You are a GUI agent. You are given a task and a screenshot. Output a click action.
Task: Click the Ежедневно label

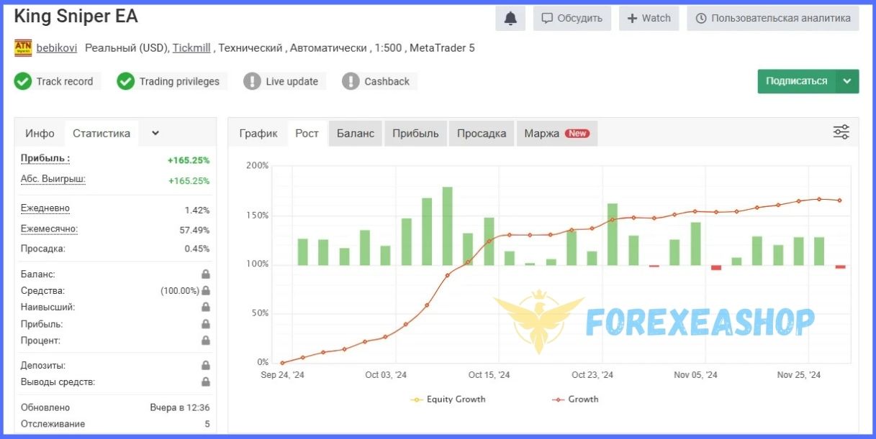(x=45, y=208)
